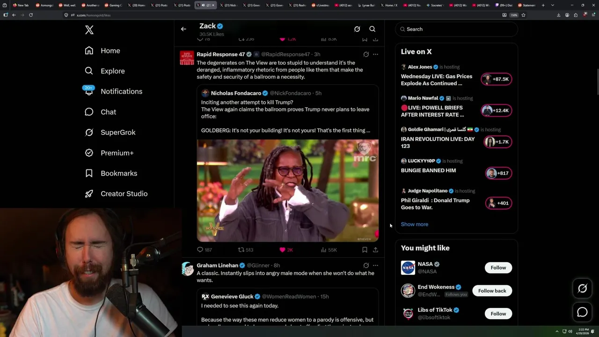Open the floating messages button
599x337 pixels.
click(582, 312)
